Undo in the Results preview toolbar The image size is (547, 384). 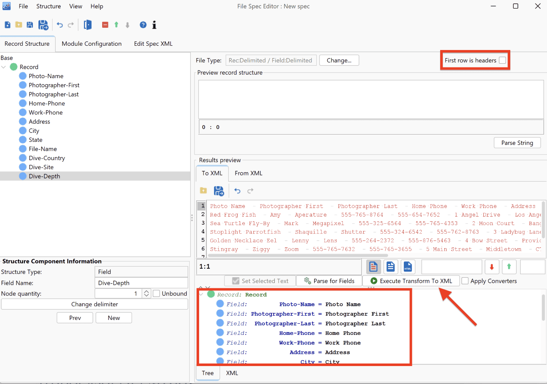[x=237, y=191]
